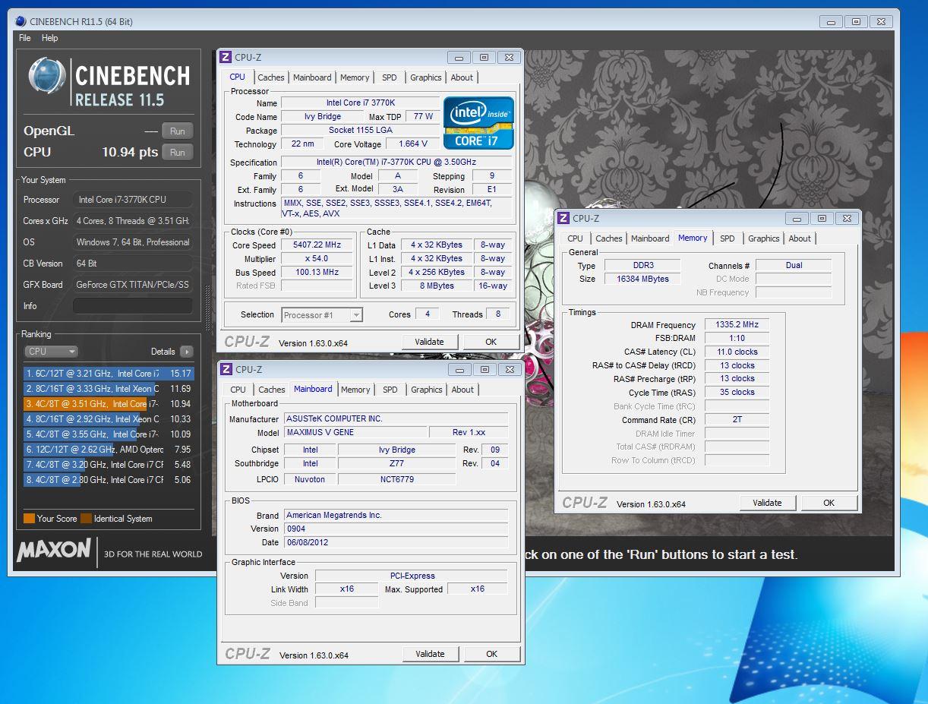Switch to Caches tab in top CPU-Z window
Viewport: 928px width, 704px height.
point(270,77)
